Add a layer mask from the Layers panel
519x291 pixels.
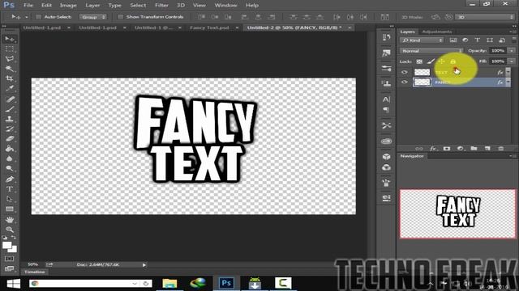[447, 149]
